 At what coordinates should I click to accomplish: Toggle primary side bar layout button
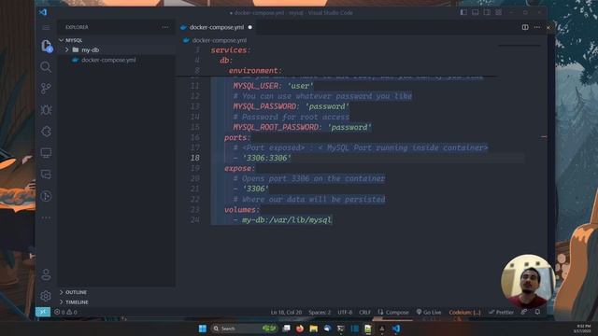[463, 12]
